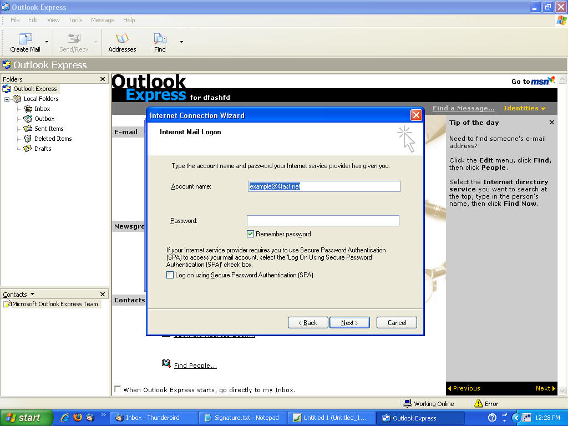The image size is (568, 426).
Task: Switch to the Untitled 1 taskbar window
Action: click(x=332, y=418)
